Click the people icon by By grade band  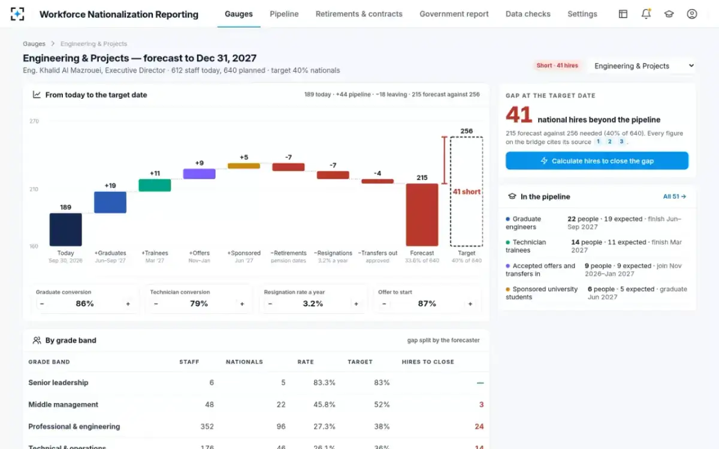click(x=37, y=340)
